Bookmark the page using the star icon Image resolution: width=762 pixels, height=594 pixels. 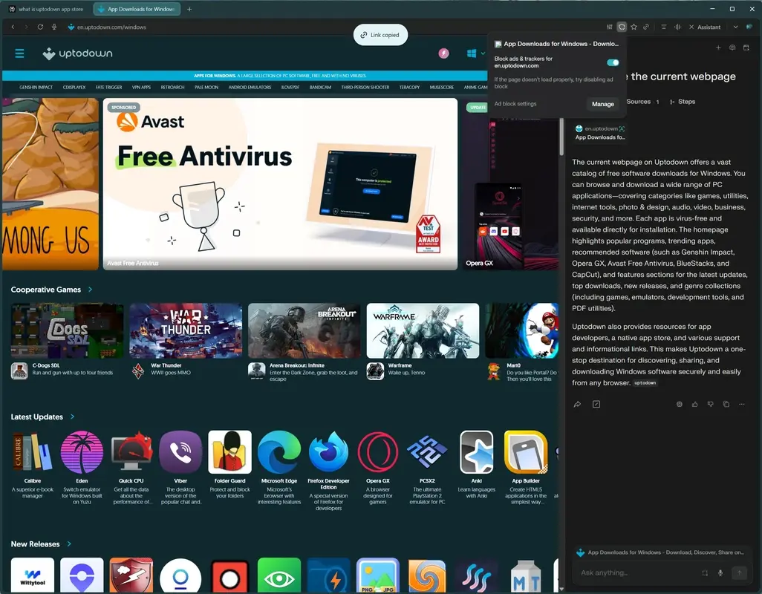634,27
